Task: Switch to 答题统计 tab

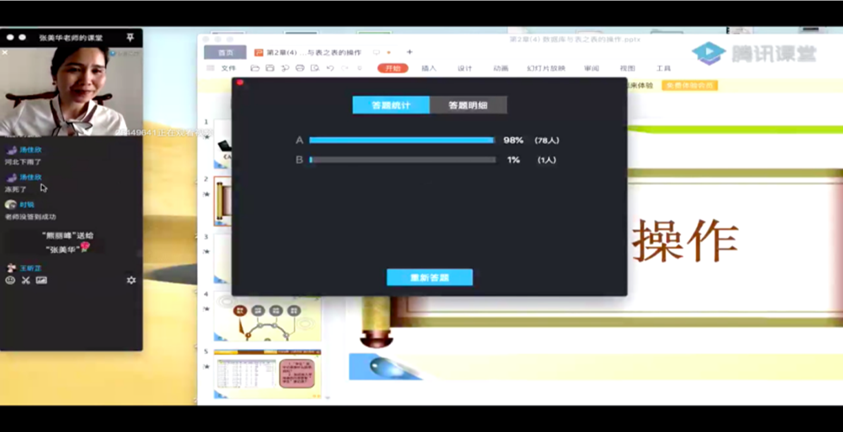Action: click(x=391, y=105)
